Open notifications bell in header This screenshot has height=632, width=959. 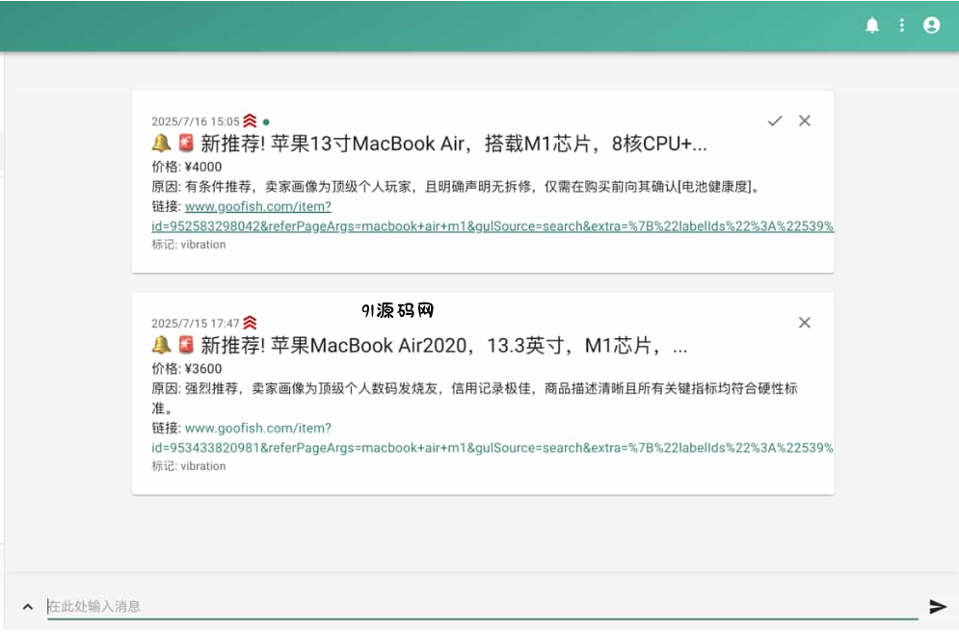[872, 25]
